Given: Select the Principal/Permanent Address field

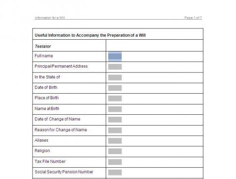Looking at the screenshot, I should coord(115,67).
